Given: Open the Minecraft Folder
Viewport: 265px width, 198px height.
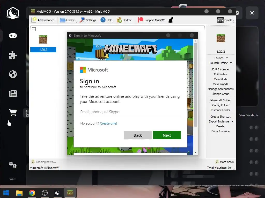Looking at the screenshot, I should coord(220,100).
